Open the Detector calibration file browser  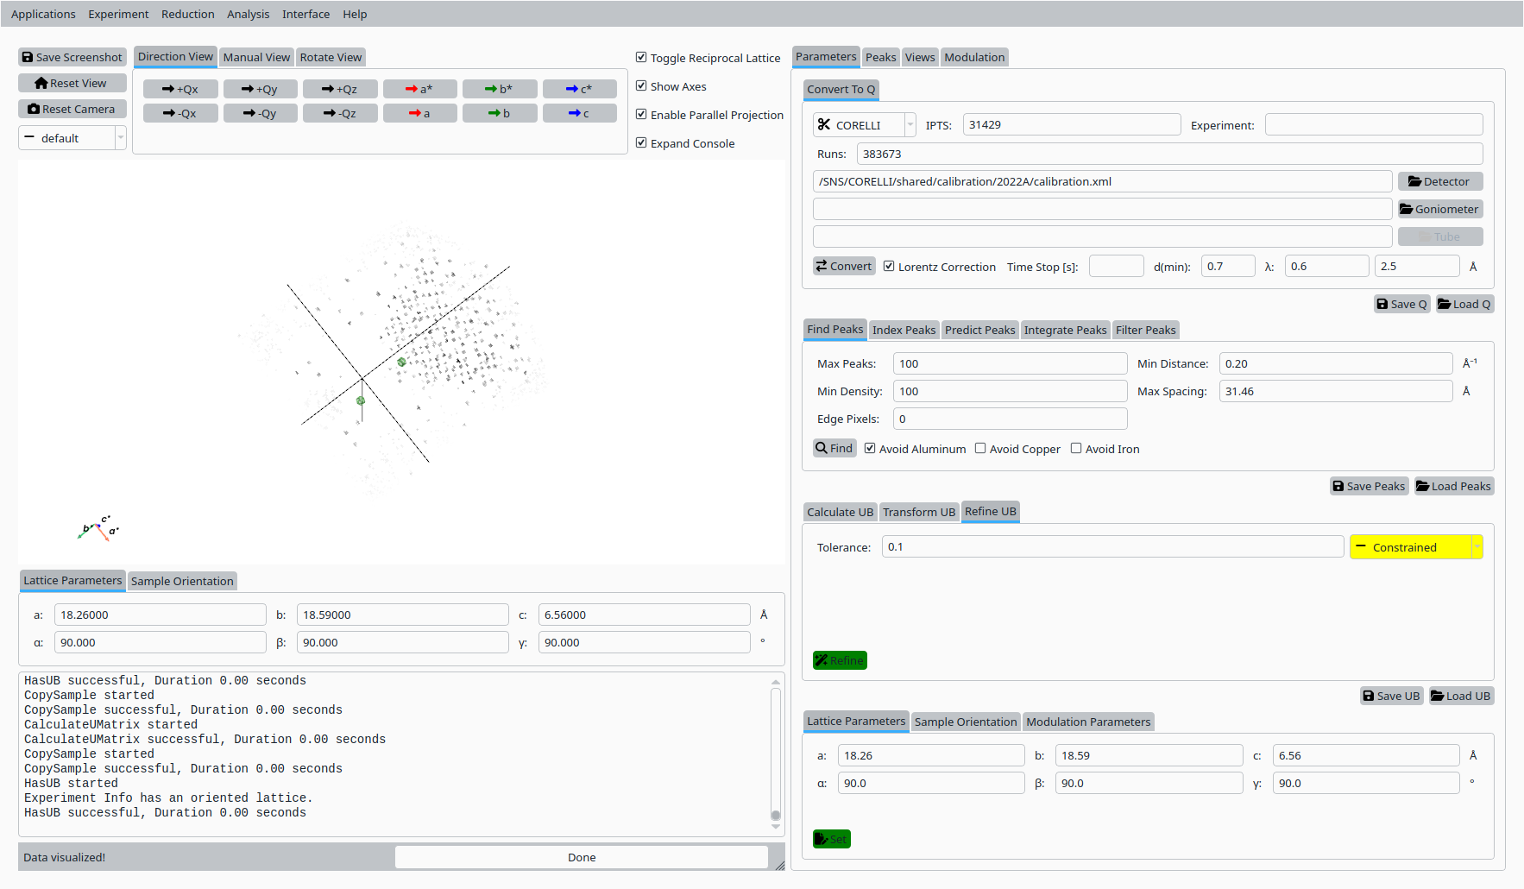tap(1439, 181)
